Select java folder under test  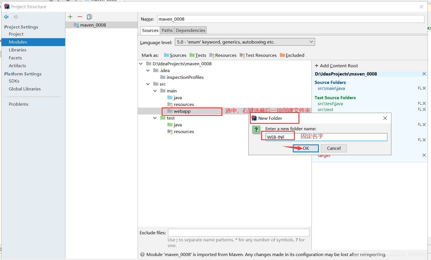tap(178, 125)
